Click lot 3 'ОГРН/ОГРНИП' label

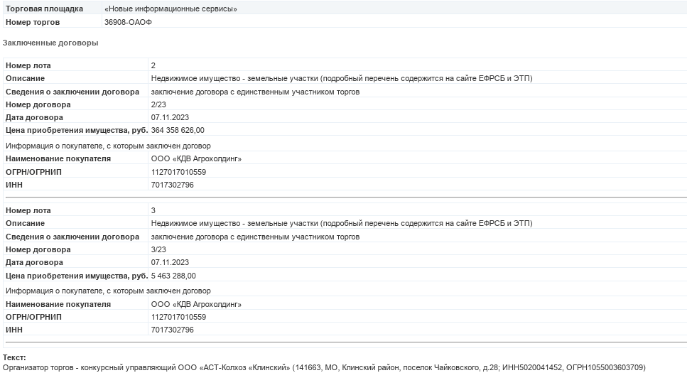[33, 317]
